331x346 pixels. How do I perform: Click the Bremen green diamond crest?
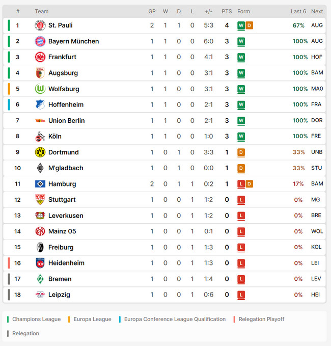pos(40,279)
